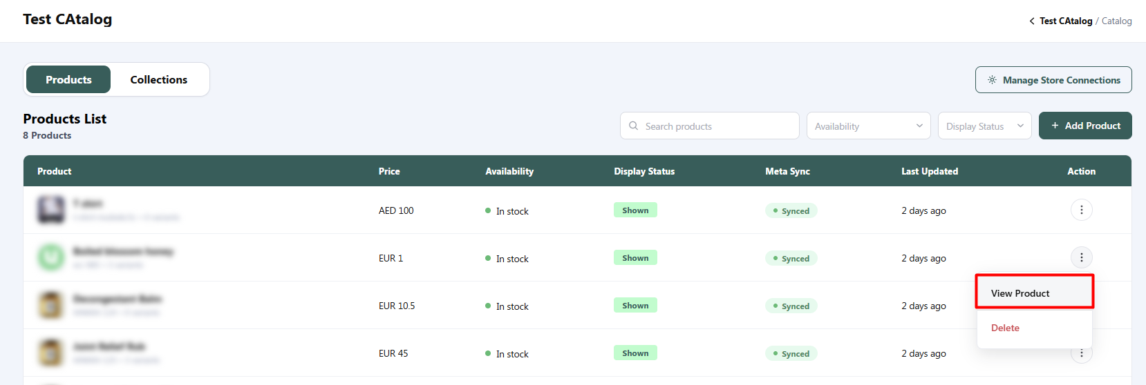1146x385 pixels.
Task: Click the breadcrumb back chevron icon
Action: point(1032,21)
